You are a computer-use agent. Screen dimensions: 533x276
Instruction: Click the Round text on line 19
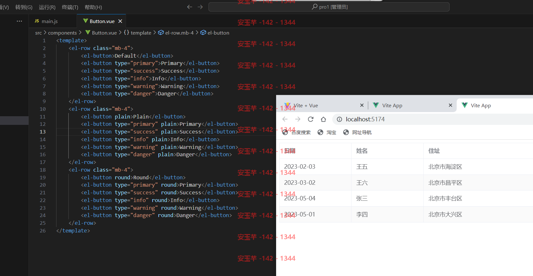point(141,177)
